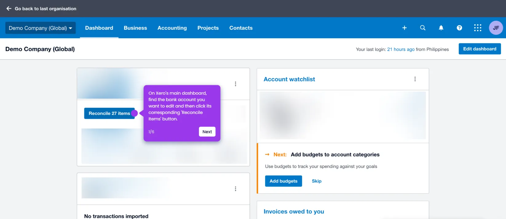The image size is (506, 219).
Task: Click the No transactions imported text
Action: click(116, 216)
